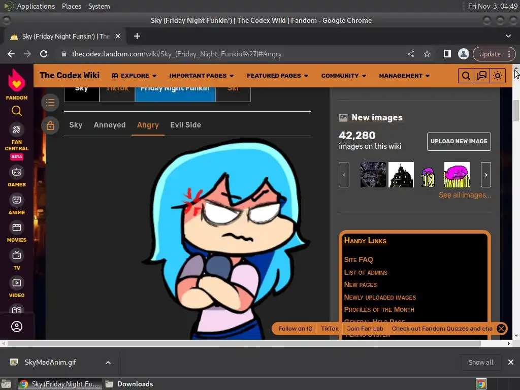
Task: Click TikTok banner link
Action: [330, 329]
